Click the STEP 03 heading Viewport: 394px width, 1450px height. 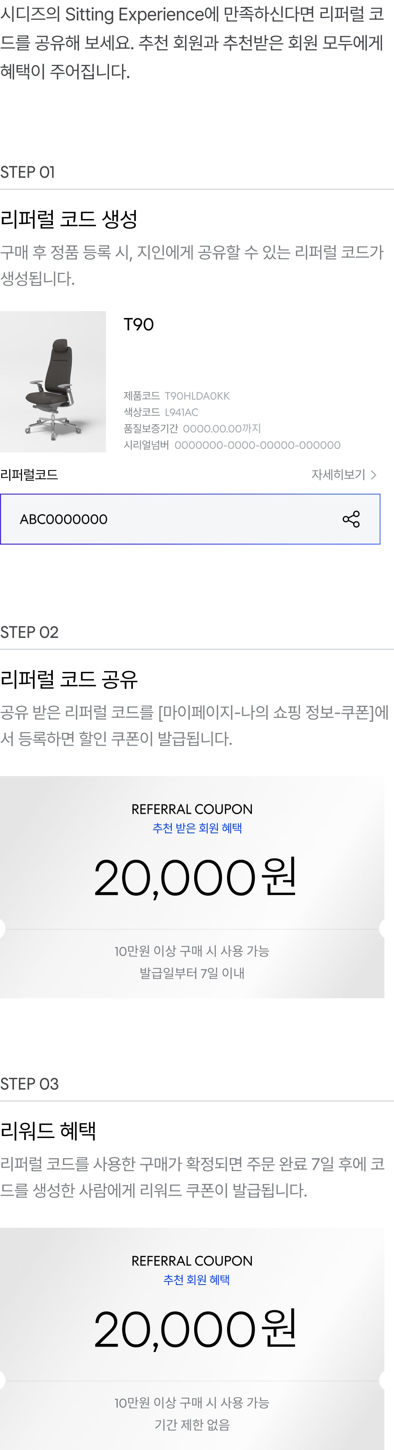click(29, 1084)
